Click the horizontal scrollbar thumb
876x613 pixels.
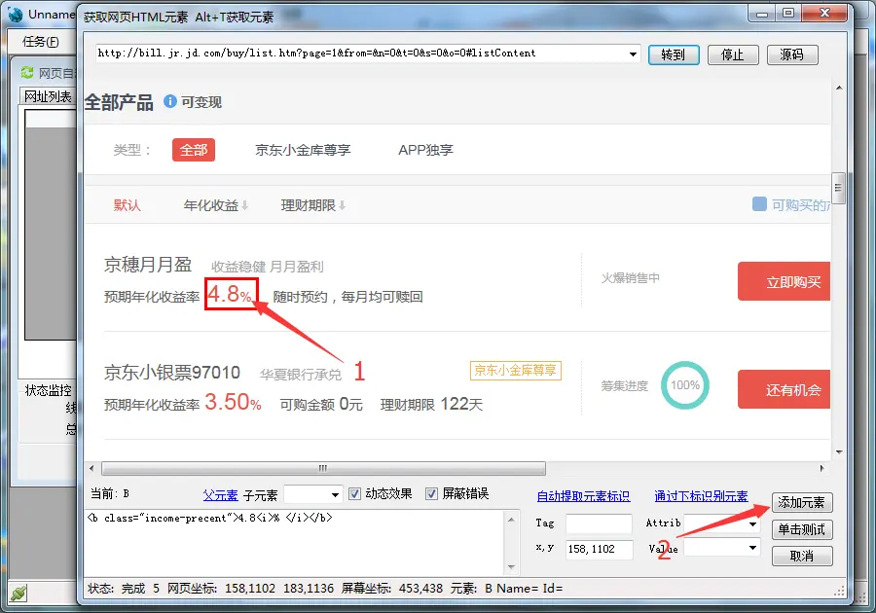pos(323,468)
